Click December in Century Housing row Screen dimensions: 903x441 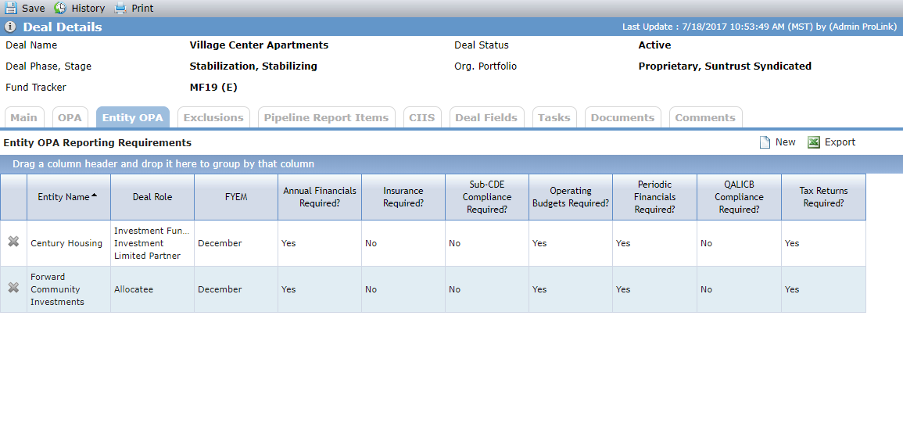[236, 243]
